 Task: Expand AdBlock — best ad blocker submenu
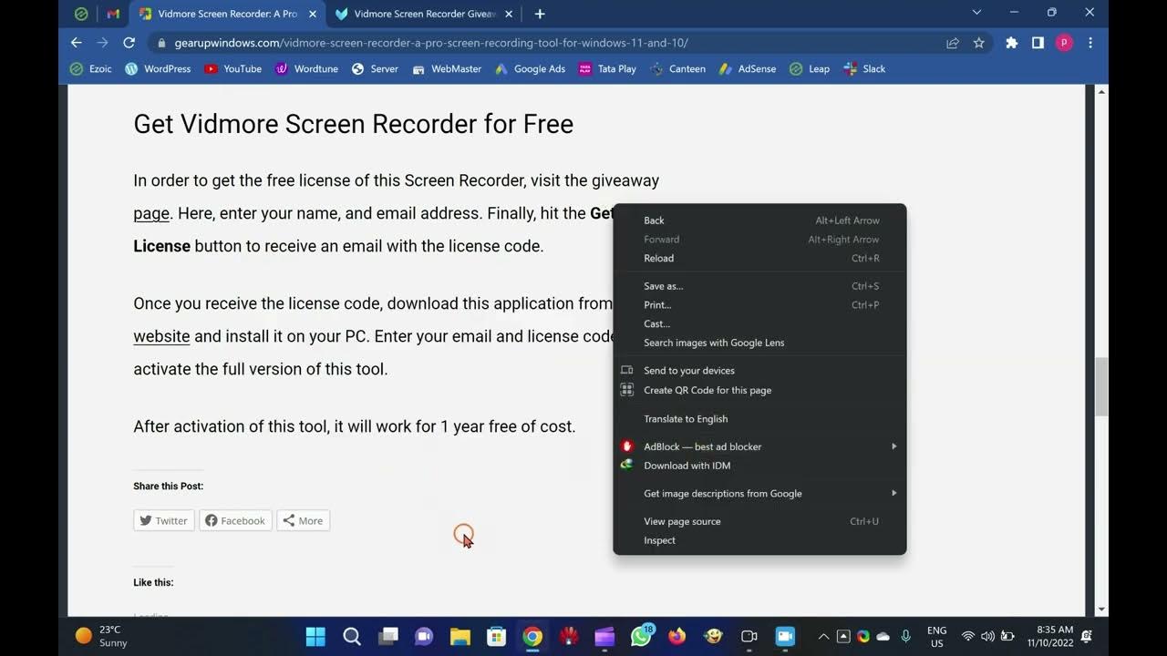(x=759, y=446)
